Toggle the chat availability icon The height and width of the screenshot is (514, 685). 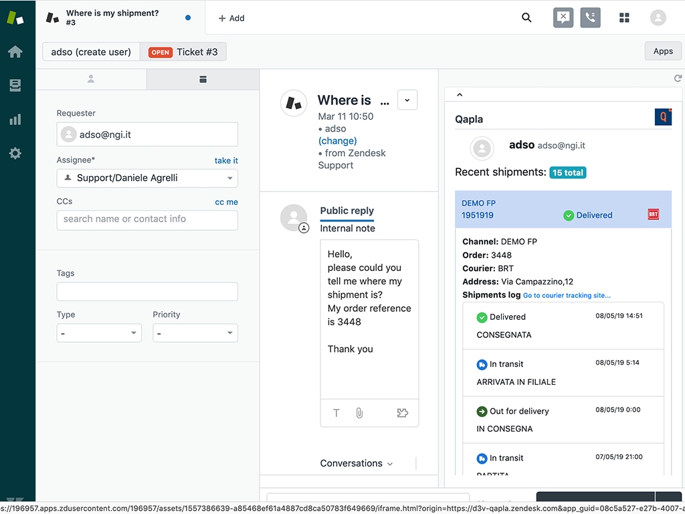click(x=563, y=18)
